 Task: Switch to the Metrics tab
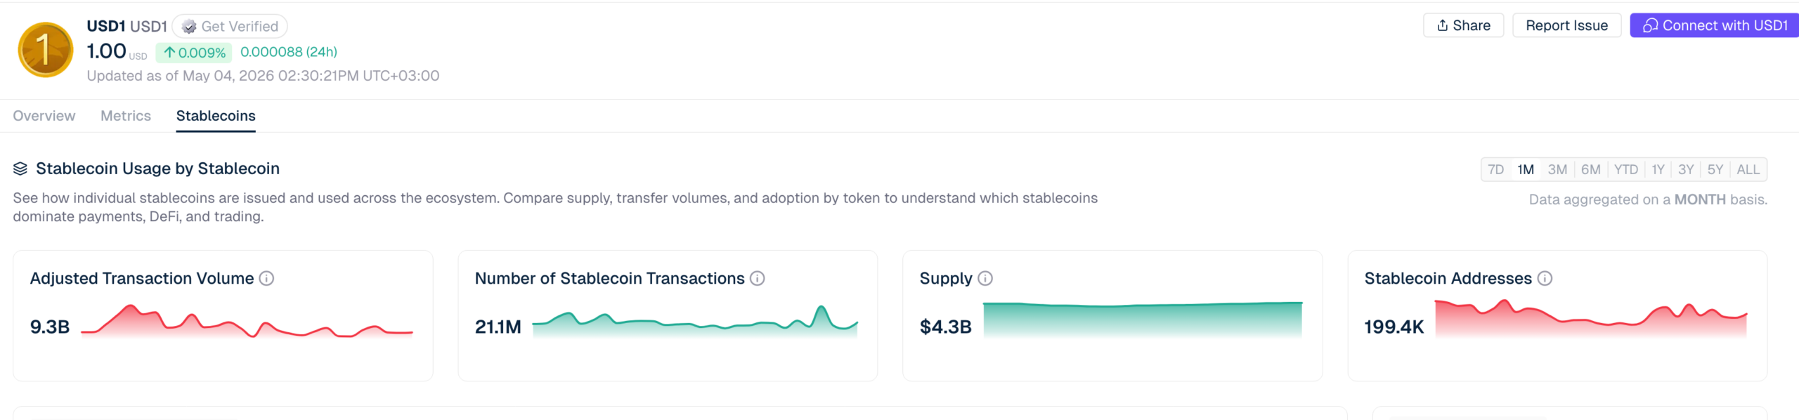click(x=126, y=116)
